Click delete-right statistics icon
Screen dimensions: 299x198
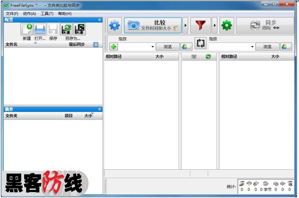pos(290,183)
